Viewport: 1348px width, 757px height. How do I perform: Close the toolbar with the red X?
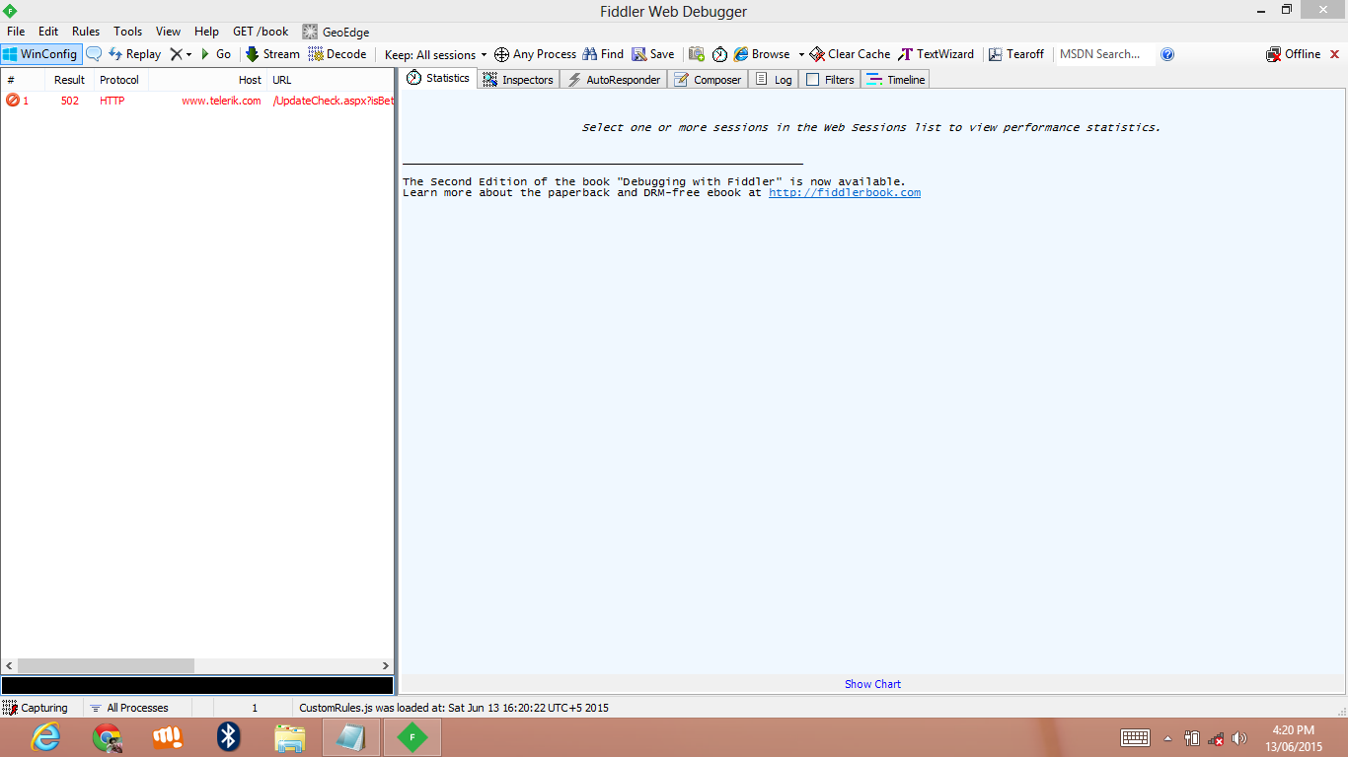coord(1335,54)
